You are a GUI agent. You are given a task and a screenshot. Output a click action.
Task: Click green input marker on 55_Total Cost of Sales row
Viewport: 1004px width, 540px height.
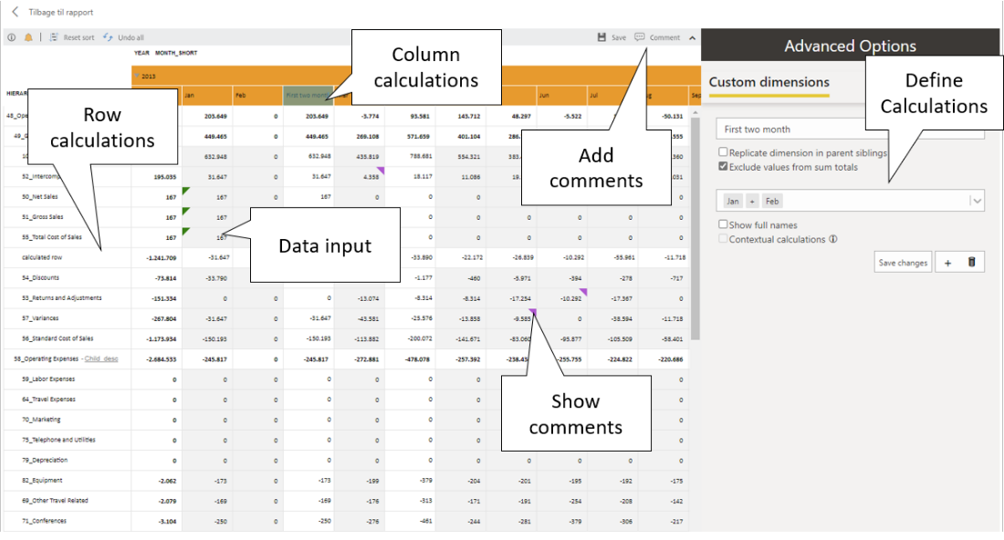185,231
